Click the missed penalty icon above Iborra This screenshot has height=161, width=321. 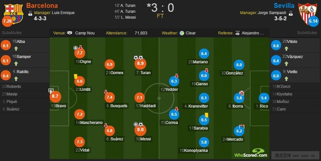tap(242, 93)
